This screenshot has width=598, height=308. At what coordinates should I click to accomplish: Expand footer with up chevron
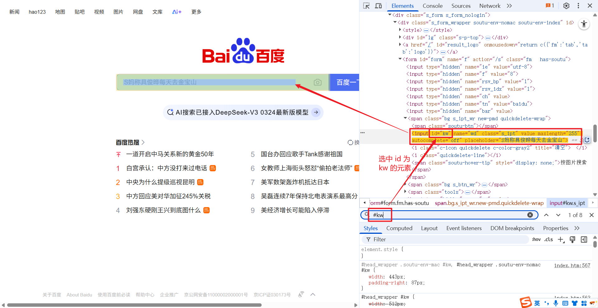click(x=313, y=295)
